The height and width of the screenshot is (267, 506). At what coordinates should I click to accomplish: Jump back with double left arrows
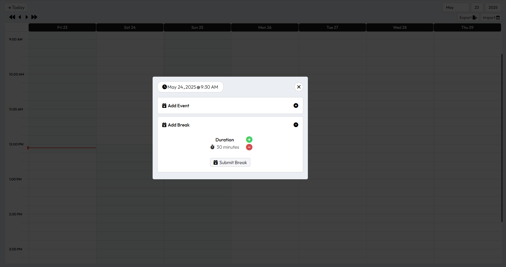pos(12,17)
